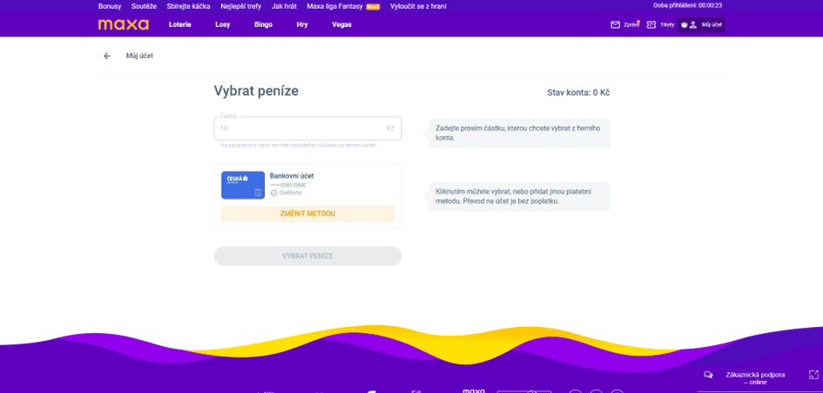This screenshot has height=393, width=823.
Task: Click the Můj účet breadcrumb text
Action: point(139,56)
